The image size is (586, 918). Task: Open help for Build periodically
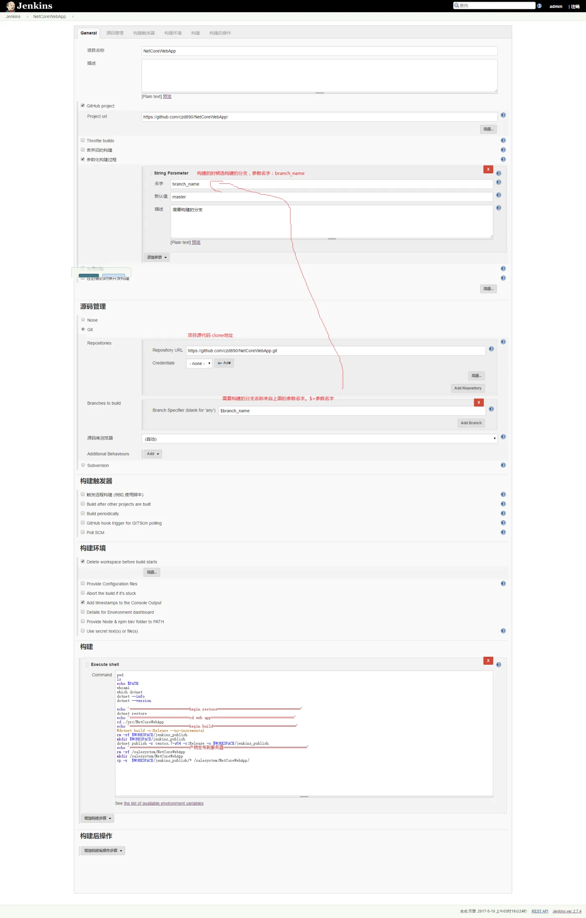503,513
